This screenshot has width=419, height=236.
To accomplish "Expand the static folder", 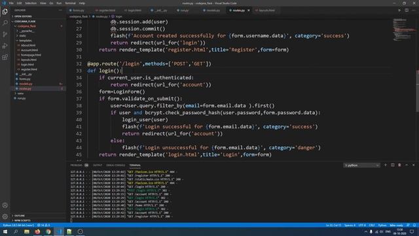I will point(22,35).
